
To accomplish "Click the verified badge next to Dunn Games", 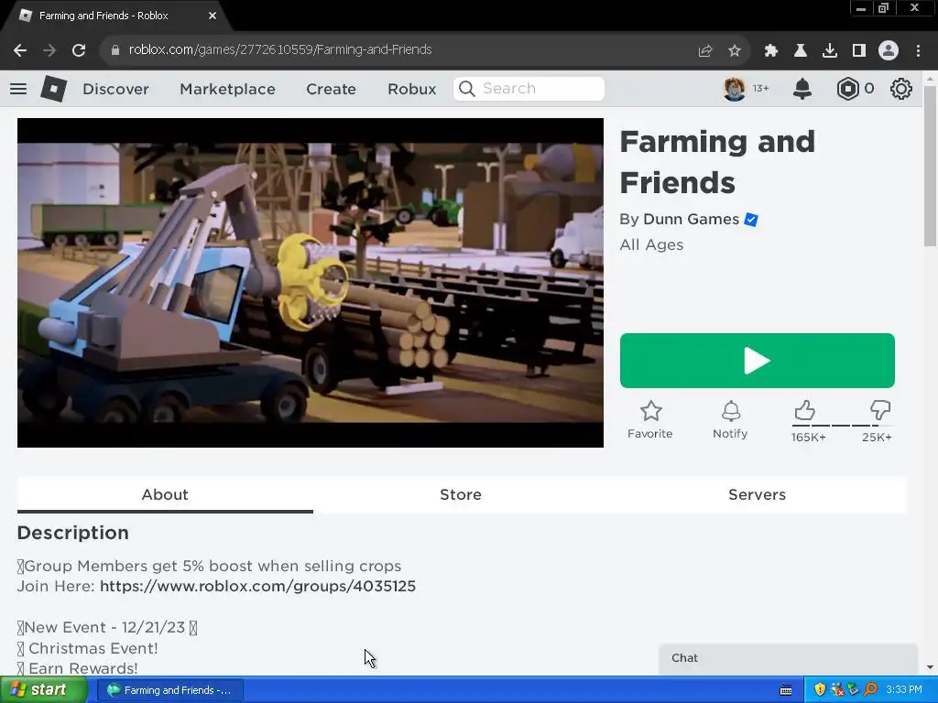I will coord(751,220).
